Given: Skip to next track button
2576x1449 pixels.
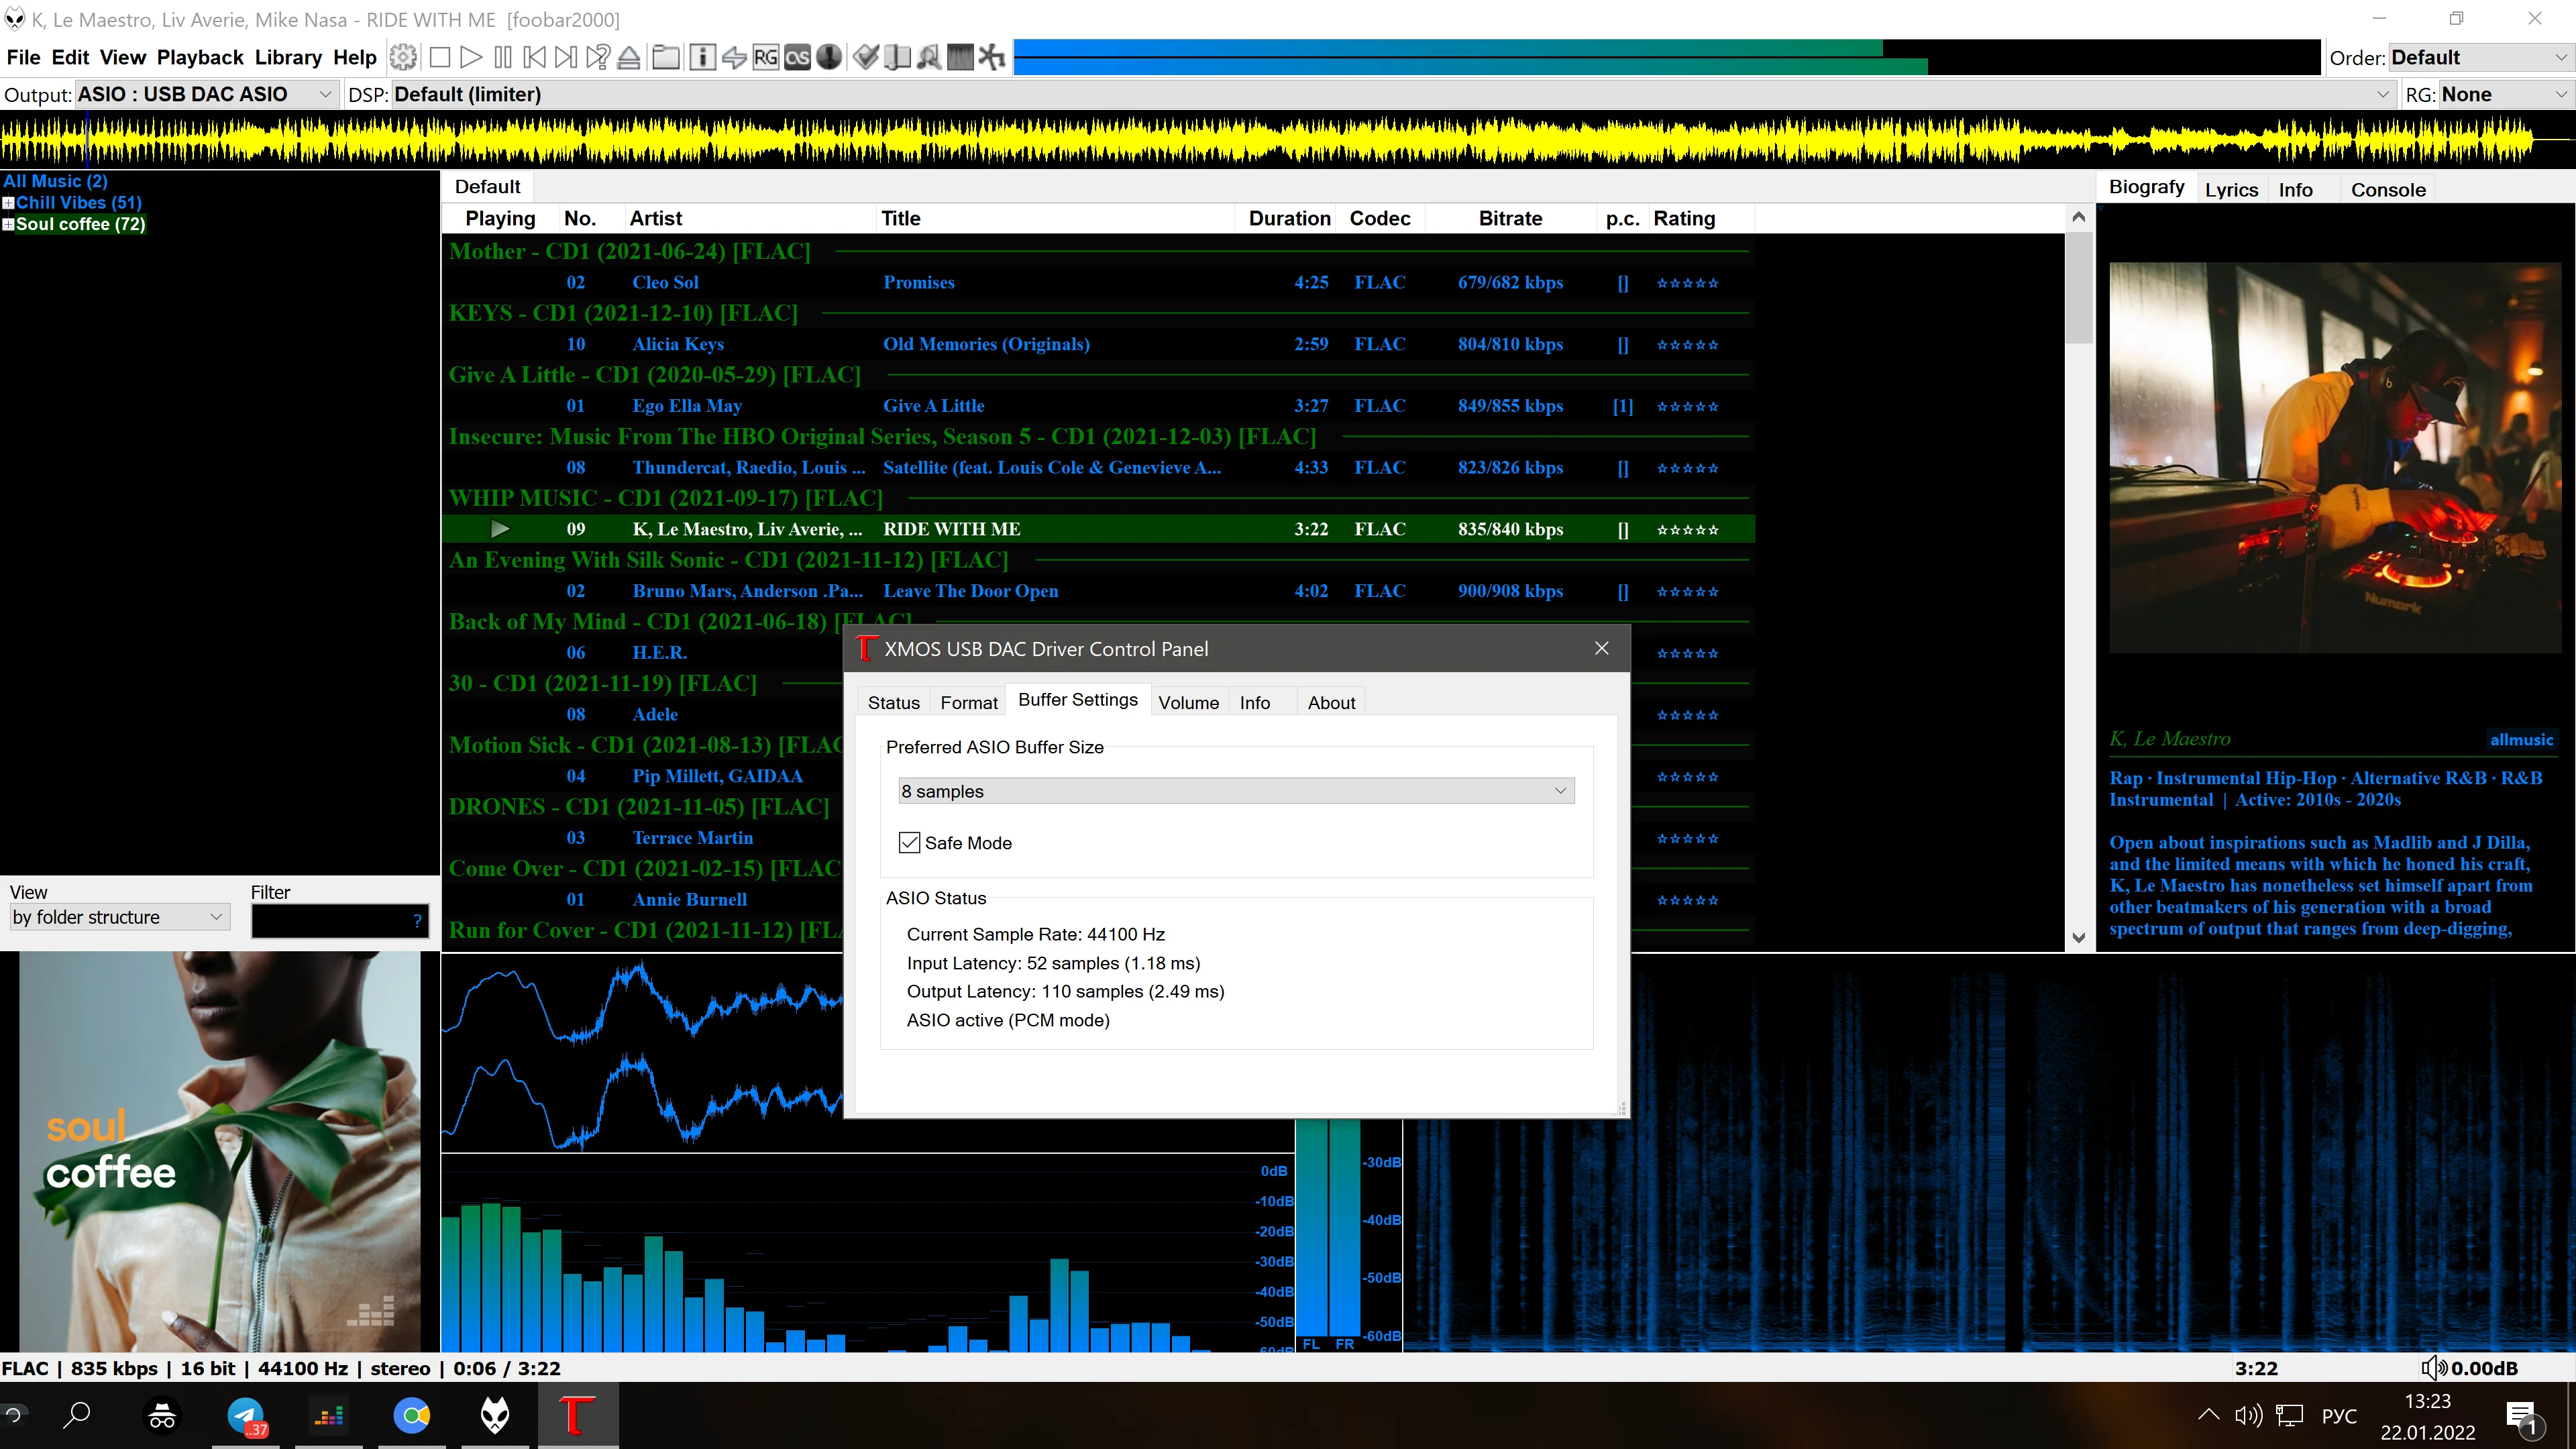Looking at the screenshot, I should point(565,58).
